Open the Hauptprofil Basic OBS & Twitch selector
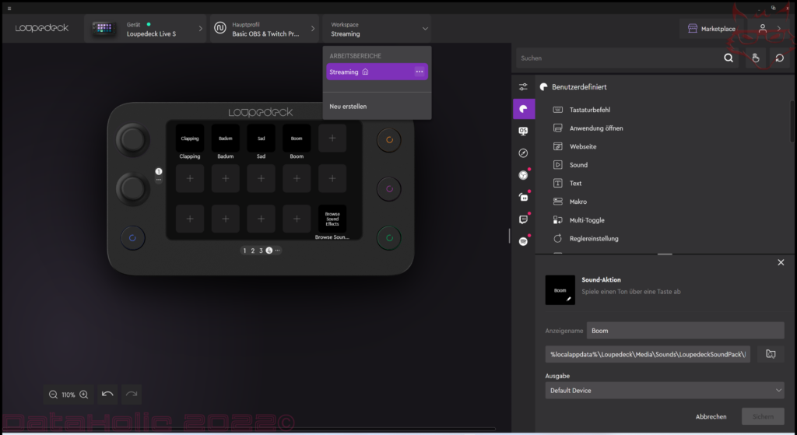 (x=265, y=29)
